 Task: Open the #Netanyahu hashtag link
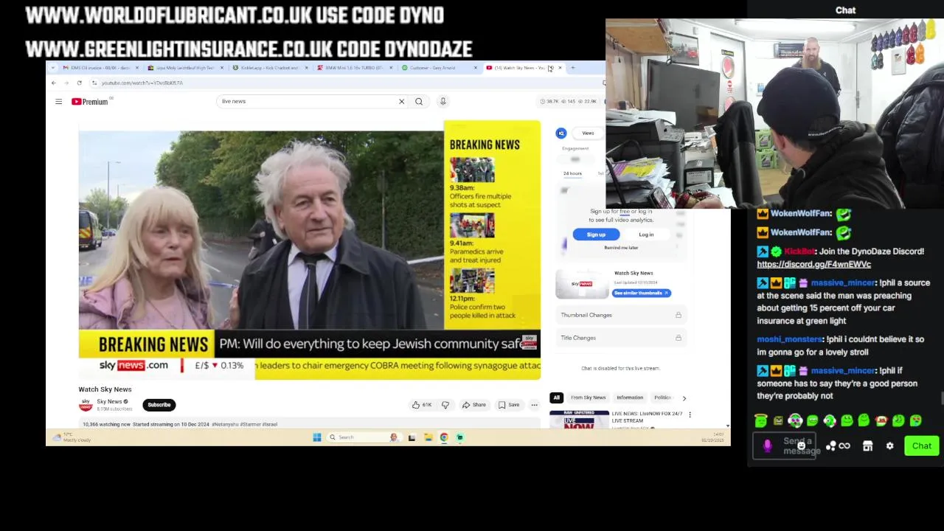[x=225, y=425]
